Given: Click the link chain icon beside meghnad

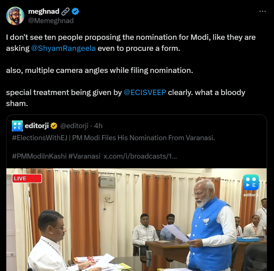Looking at the screenshot, I should coord(65,11).
